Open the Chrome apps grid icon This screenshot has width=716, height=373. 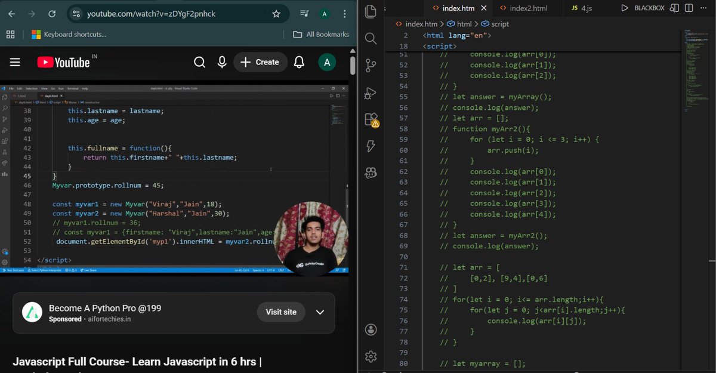[10, 34]
